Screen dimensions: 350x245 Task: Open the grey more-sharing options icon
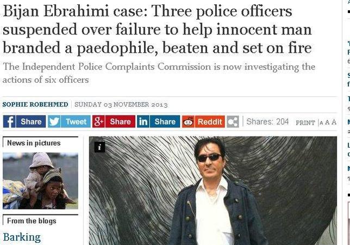[233, 121]
